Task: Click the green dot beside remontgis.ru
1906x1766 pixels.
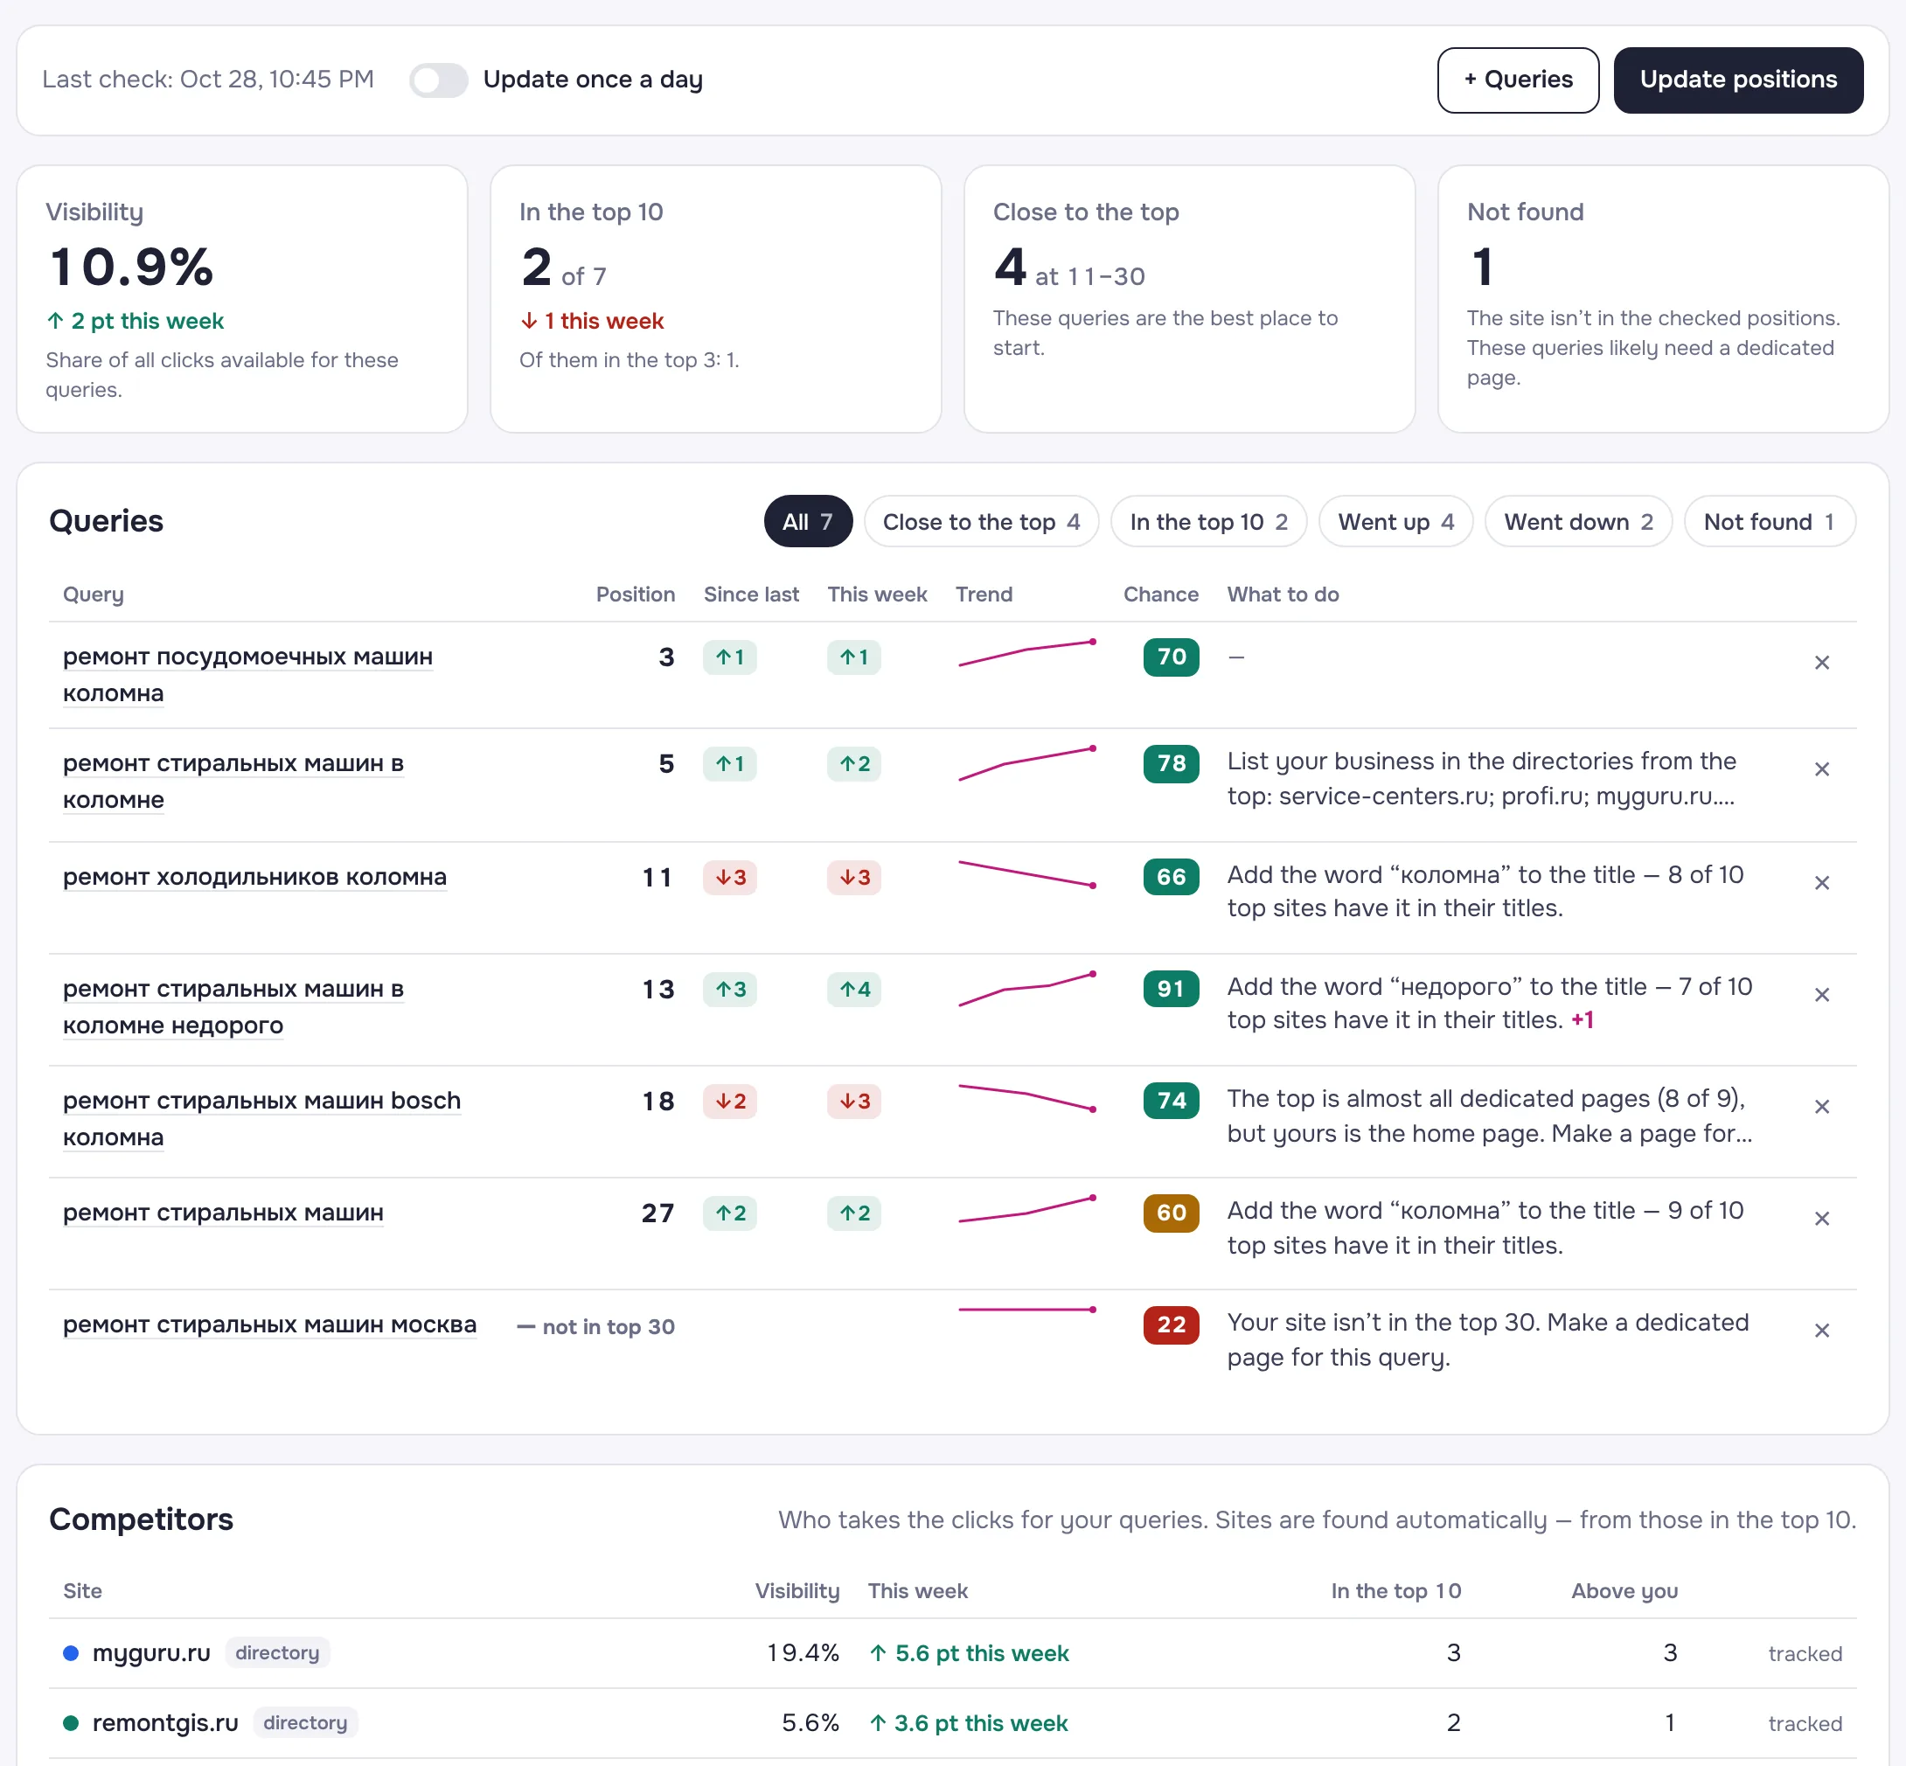Action: click(71, 1723)
